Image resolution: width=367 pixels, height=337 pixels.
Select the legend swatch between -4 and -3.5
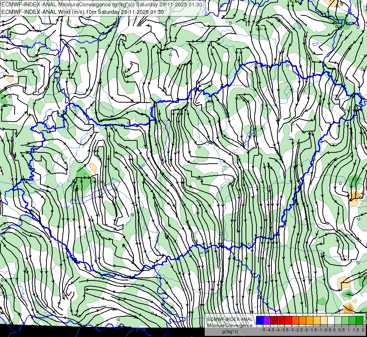tap(281, 320)
